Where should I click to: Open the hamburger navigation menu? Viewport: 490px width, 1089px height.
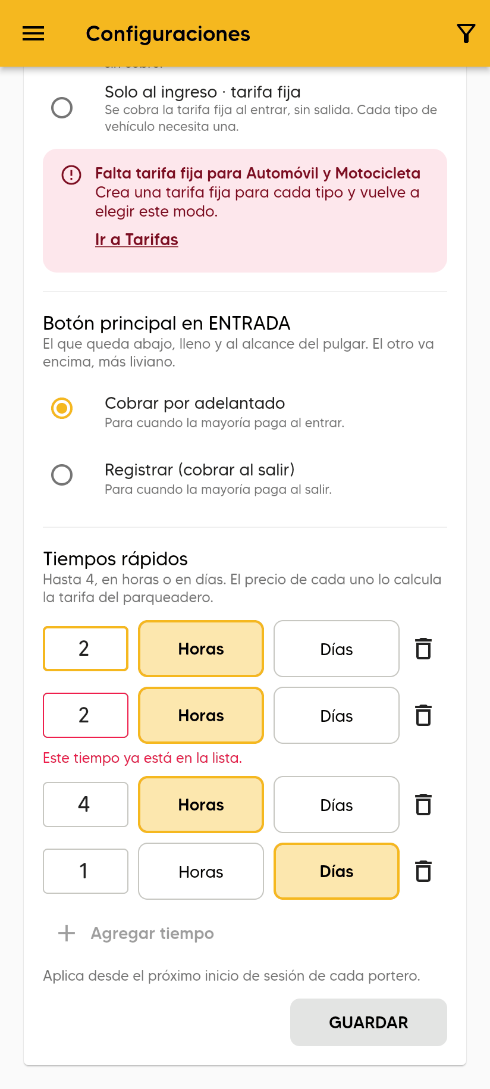click(x=33, y=33)
